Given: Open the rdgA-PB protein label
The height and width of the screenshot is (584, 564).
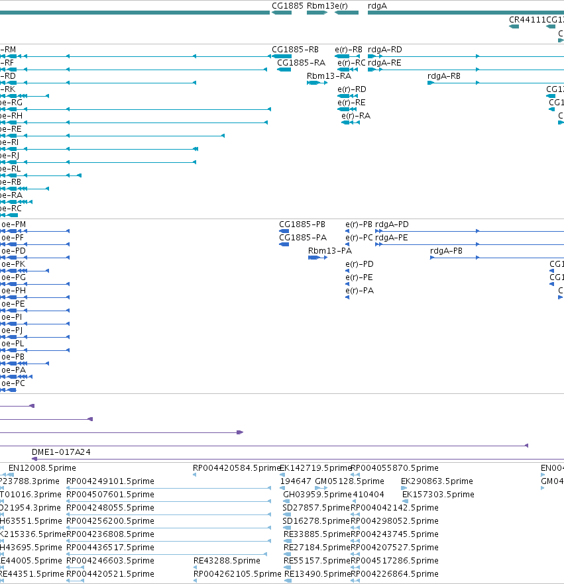Looking at the screenshot, I should [x=447, y=251].
